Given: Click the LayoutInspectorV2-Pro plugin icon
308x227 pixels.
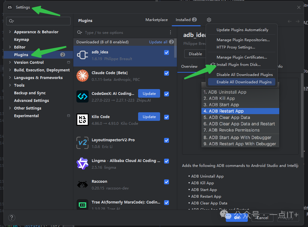Looking at the screenshot, I should [82, 142].
